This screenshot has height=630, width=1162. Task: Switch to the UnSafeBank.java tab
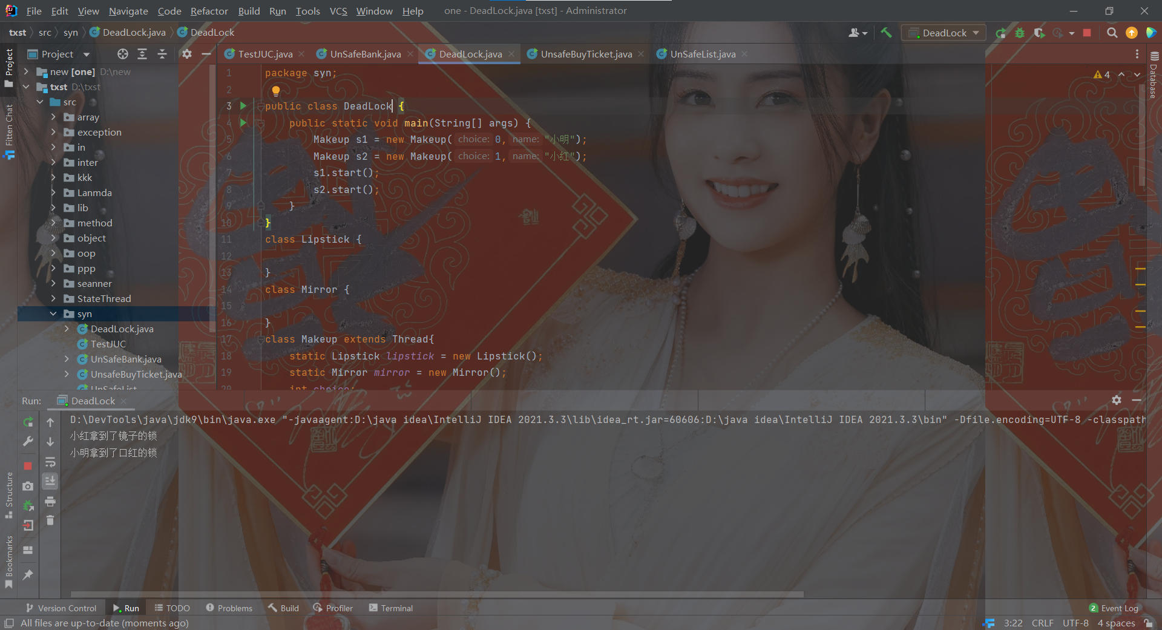[365, 54]
